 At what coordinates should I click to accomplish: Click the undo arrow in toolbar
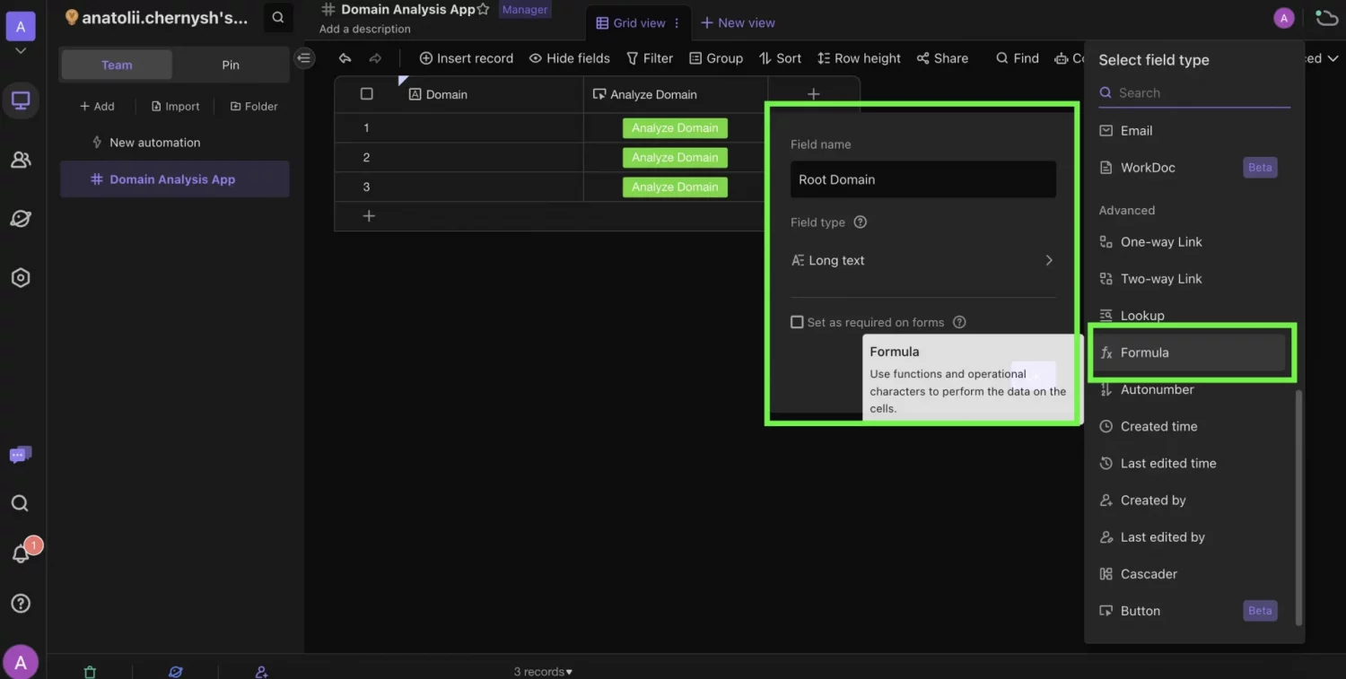click(x=345, y=58)
